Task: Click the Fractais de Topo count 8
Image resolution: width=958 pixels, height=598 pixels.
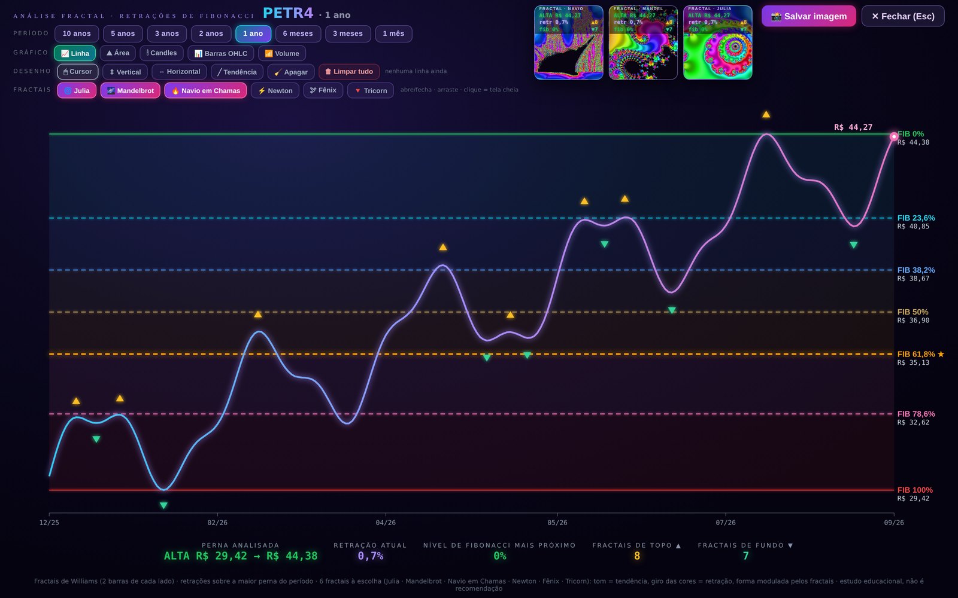Action: click(x=637, y=556)
